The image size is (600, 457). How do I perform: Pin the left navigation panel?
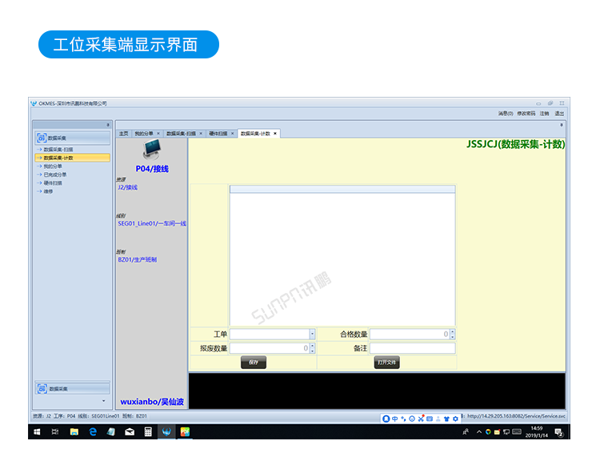[x=108, y=125]
